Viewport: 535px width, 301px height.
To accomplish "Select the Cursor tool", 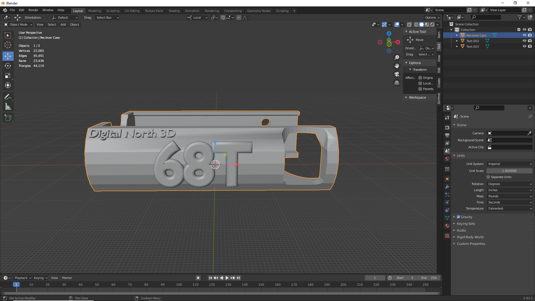I will (8, 45).
